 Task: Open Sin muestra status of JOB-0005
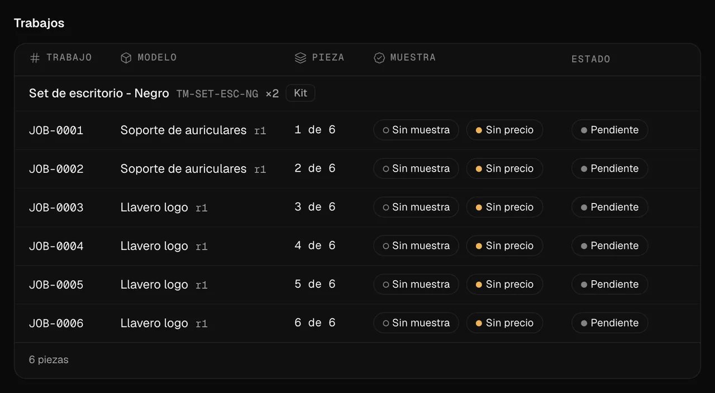pos(416,284)
